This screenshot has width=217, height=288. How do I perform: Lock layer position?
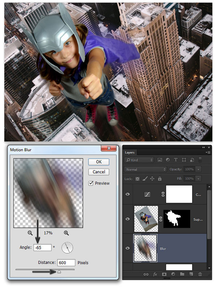tap(152, 179)
